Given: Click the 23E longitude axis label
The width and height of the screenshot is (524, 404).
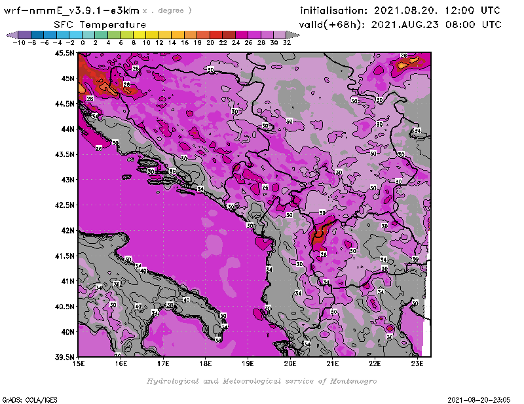Looking at the screenshot, I should [x=417, y=363].
